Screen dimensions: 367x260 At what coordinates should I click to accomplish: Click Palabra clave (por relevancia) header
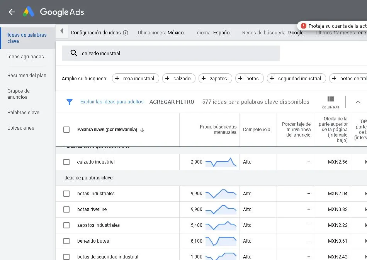click(107, 130)
